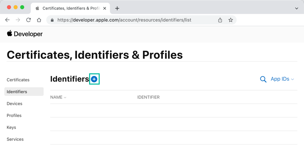Open a new browser tab
Screen dimensions: 304x147
117,8
